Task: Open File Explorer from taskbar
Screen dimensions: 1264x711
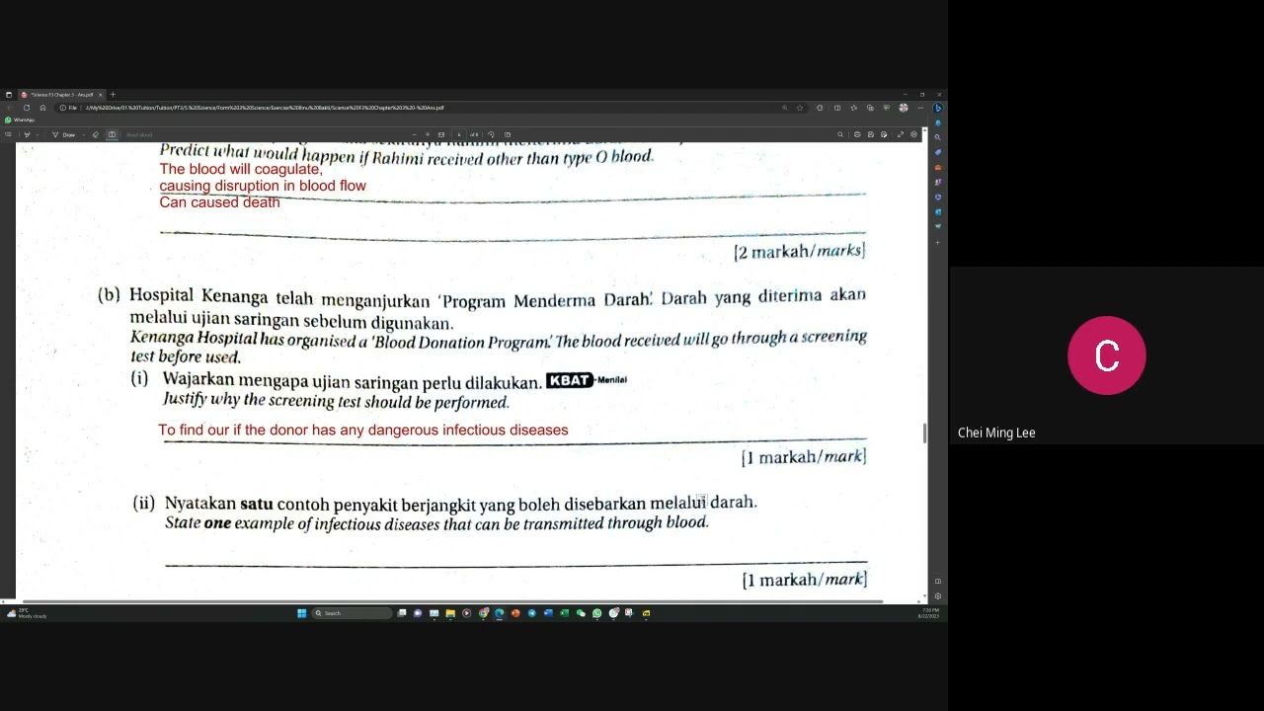Action: coord(450,613)
